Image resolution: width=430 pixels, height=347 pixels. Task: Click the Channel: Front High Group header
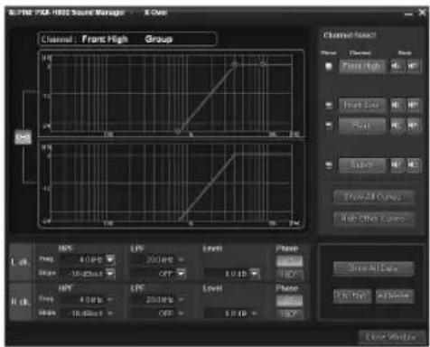pos(127,39)
